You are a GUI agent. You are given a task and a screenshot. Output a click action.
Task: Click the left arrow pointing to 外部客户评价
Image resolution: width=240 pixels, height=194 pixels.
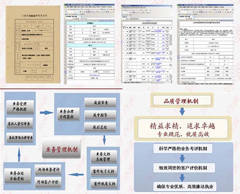pyautogui.click(x=76, y=174)
